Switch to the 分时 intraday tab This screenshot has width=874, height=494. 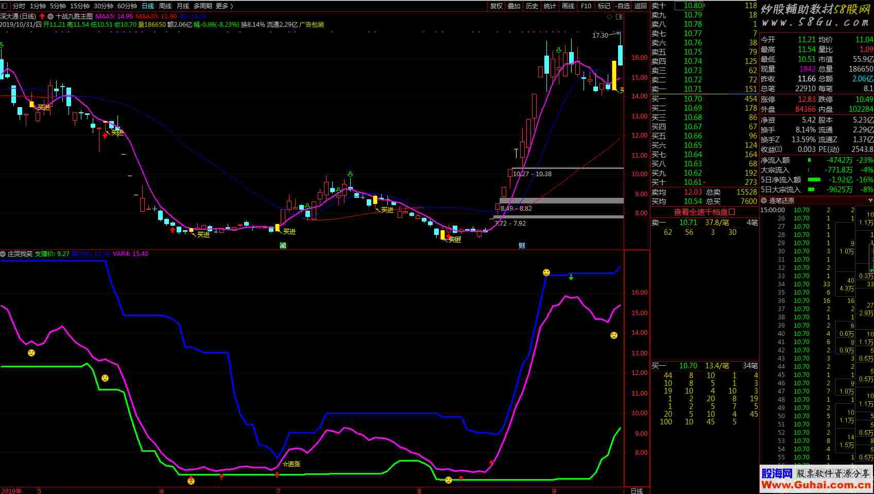coord(19,6)
